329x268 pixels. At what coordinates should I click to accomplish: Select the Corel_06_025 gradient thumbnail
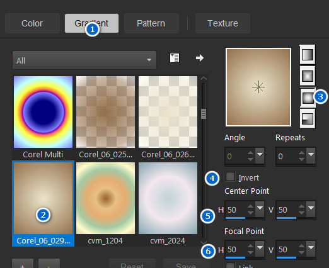pyautogui.click(x=105, y=112)
